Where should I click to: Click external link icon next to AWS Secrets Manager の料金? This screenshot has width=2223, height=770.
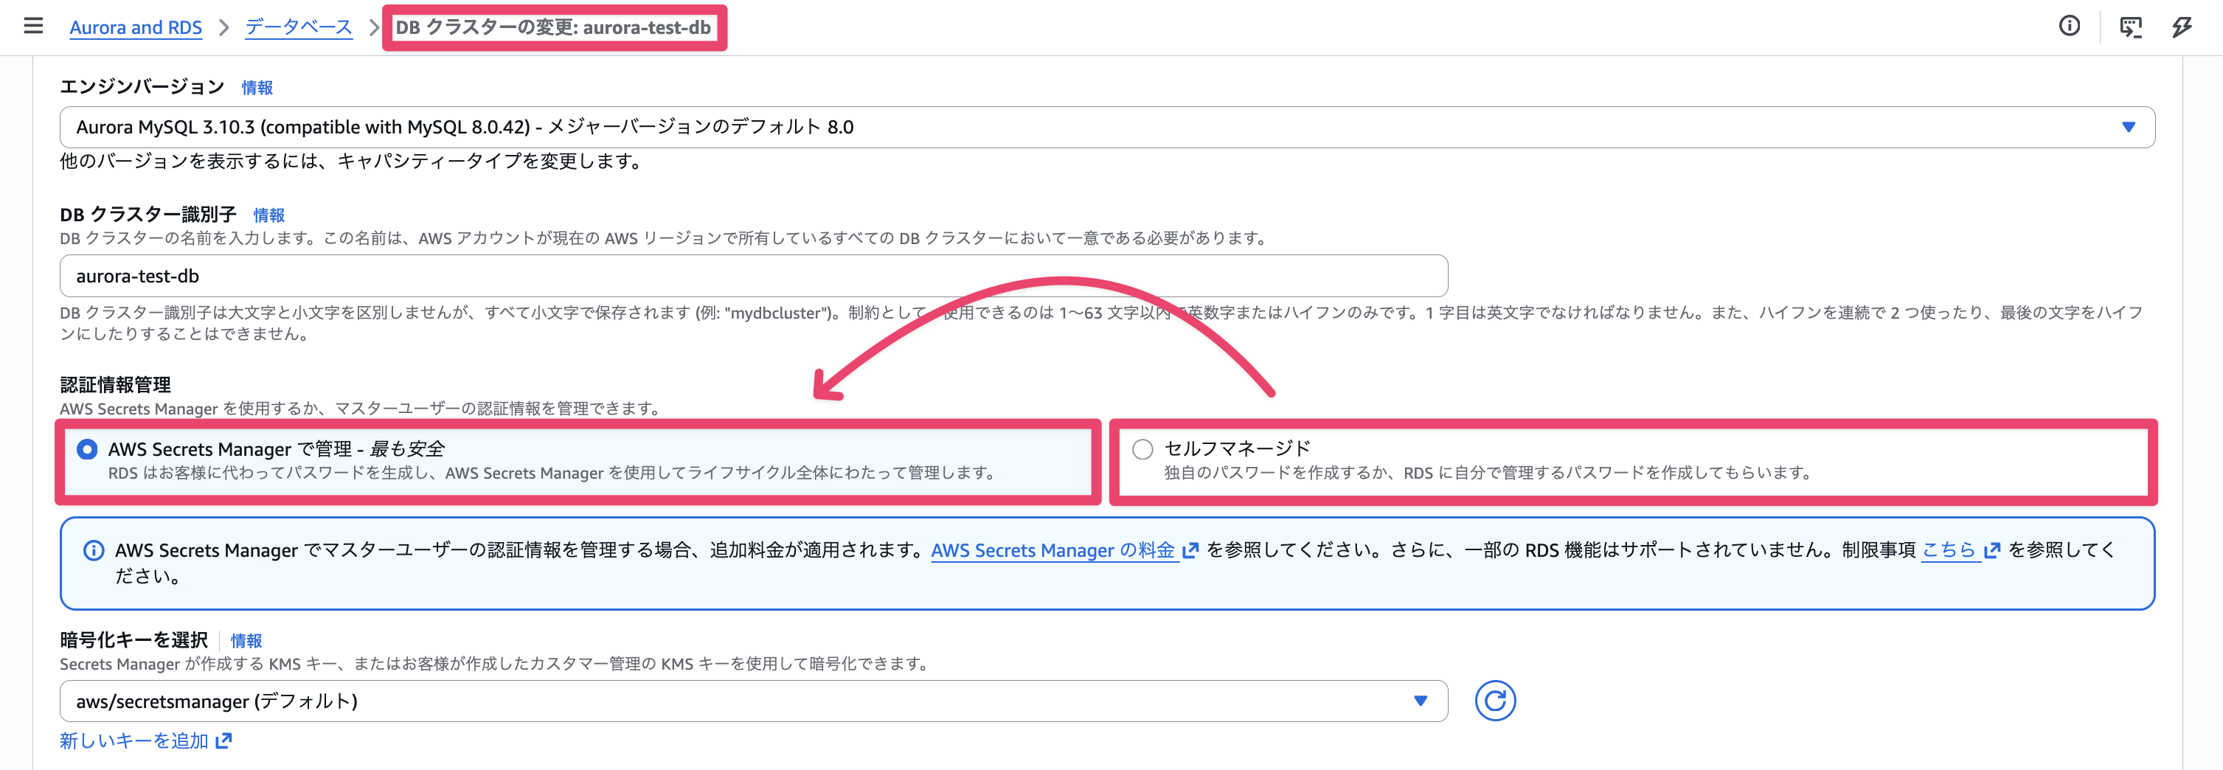click(x=1190, y=550)
